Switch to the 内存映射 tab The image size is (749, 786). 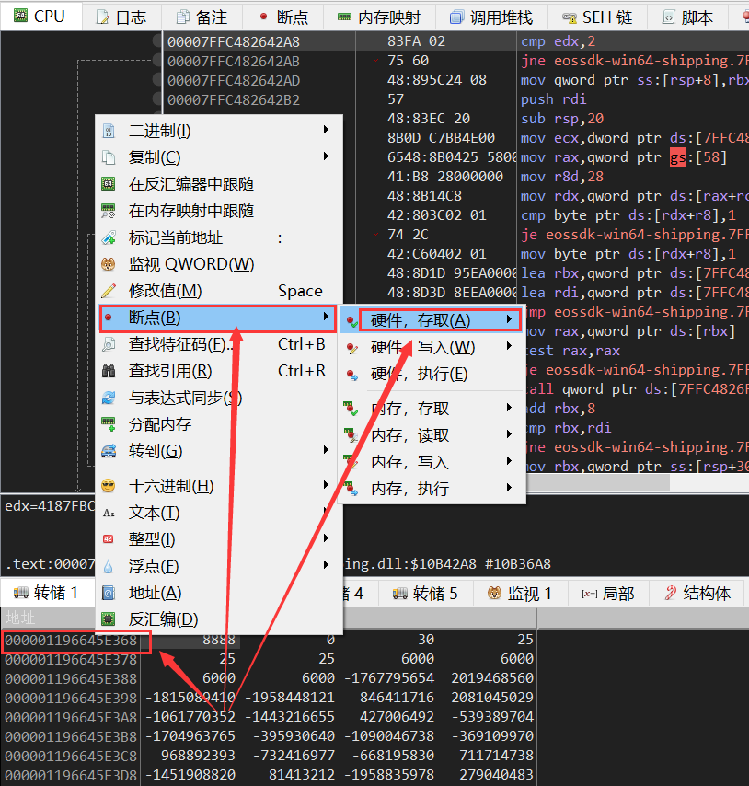(379, 17)
